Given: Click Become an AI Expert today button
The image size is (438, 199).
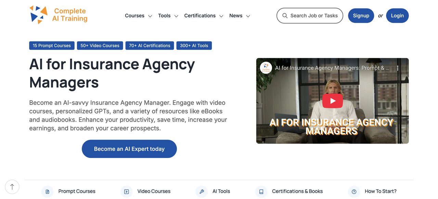Looking at the screenshot, I should tap(129, 149).
